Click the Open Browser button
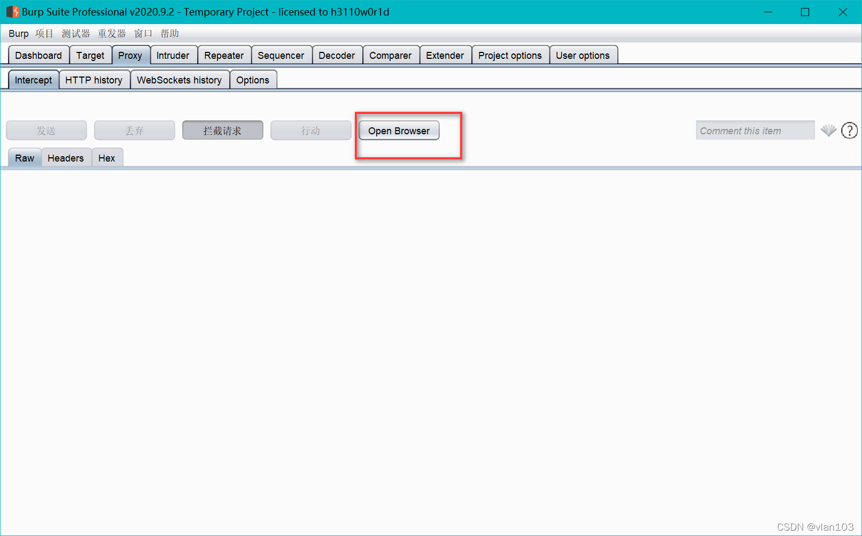 (x=399, y=131)
